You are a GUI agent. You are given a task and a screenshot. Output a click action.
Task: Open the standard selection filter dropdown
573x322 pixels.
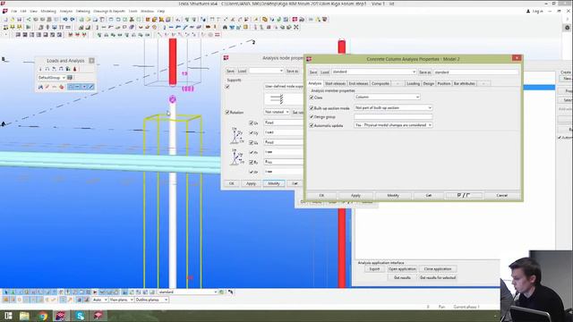click(188, 292)
